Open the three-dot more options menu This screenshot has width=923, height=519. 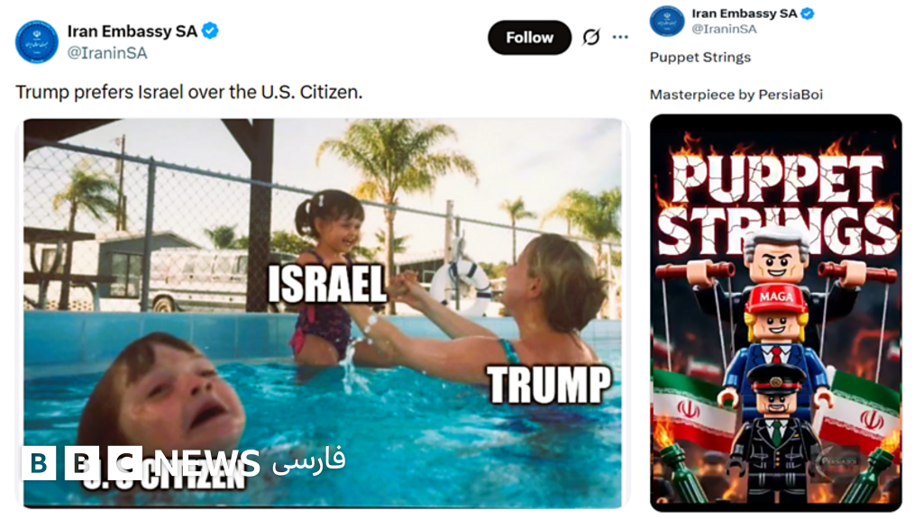click(620, 37)
